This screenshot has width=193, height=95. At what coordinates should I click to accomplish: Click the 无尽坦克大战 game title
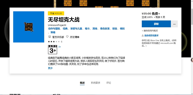[64, 20]
